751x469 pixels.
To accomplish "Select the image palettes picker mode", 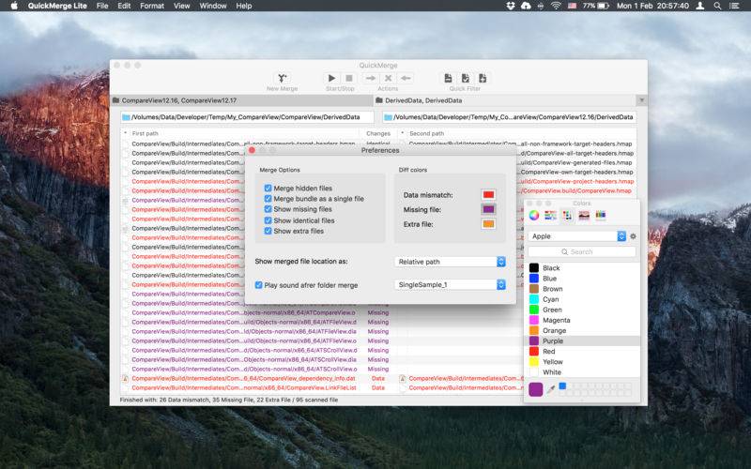I will (x=584, y=216).
